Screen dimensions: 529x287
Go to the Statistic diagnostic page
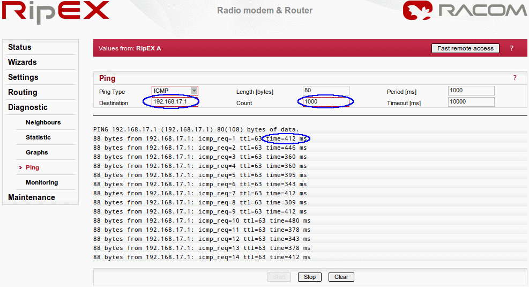click(x=38, y=137)
